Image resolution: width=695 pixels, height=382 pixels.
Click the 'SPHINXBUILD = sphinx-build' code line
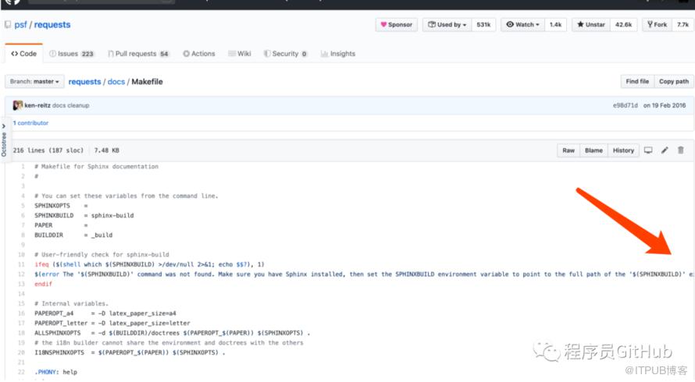pos(84,216)
